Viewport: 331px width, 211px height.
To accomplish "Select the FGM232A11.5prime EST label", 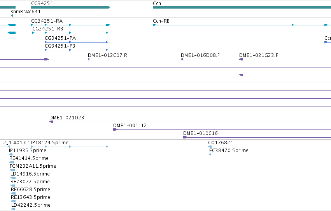I will (33, 166).
